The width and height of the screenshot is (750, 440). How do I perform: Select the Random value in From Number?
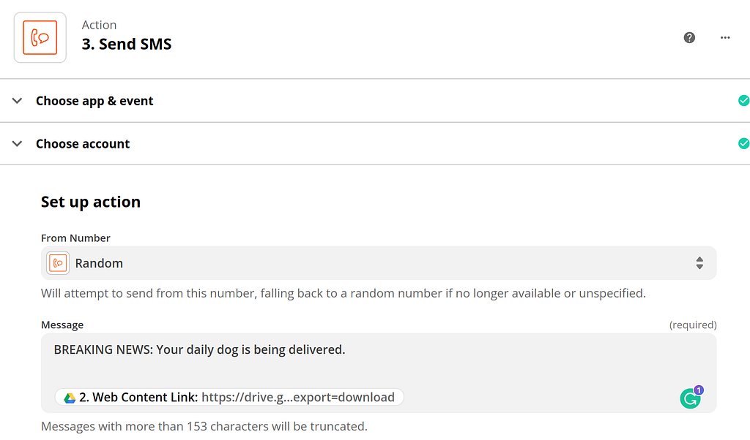[100, 263]
